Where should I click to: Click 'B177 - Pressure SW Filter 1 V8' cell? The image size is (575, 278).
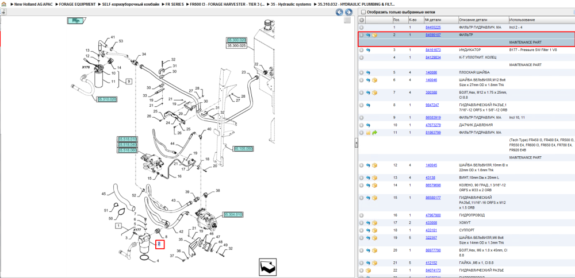click(533, 50)
